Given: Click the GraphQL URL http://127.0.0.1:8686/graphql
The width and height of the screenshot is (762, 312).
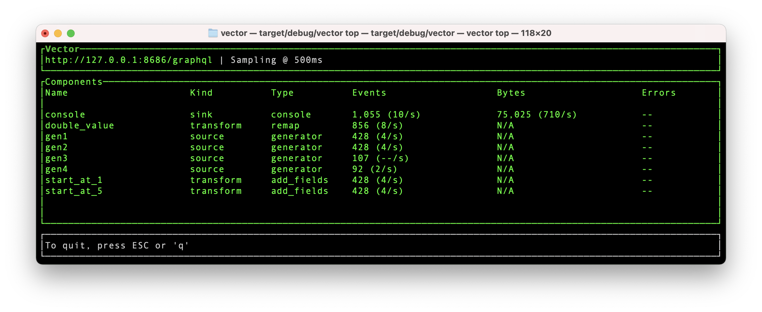Looking at the screenshot, I should click(x=129, y=60).
